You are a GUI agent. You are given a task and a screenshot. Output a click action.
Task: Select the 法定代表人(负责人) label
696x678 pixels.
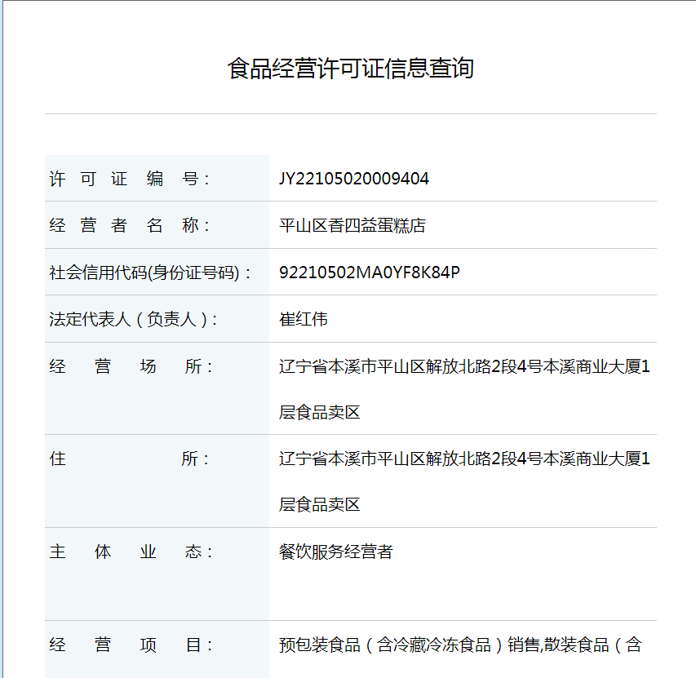133,319
